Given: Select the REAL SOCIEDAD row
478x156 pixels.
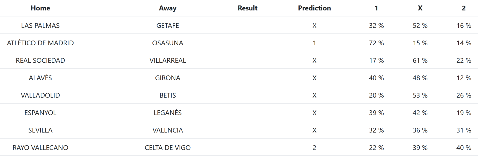Looking at the screenshot, I should point(40,61).
